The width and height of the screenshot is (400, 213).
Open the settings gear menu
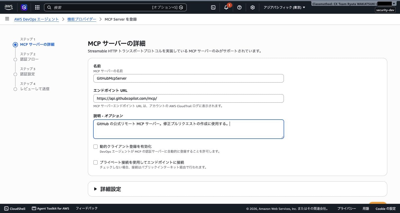[x=253, y=7]
